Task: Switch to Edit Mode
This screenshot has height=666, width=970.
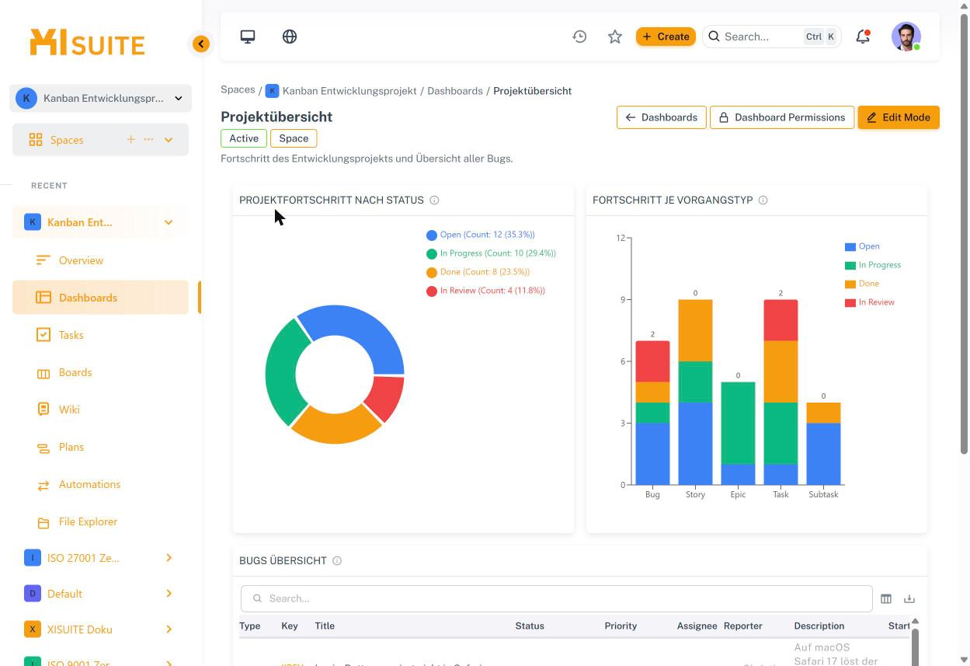Action: (899, 117)
